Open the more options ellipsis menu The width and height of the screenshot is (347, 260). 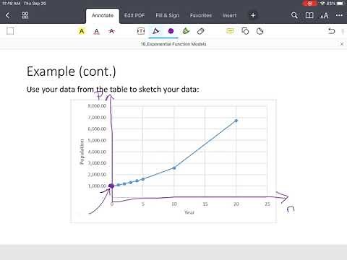[x=339, y=15]
